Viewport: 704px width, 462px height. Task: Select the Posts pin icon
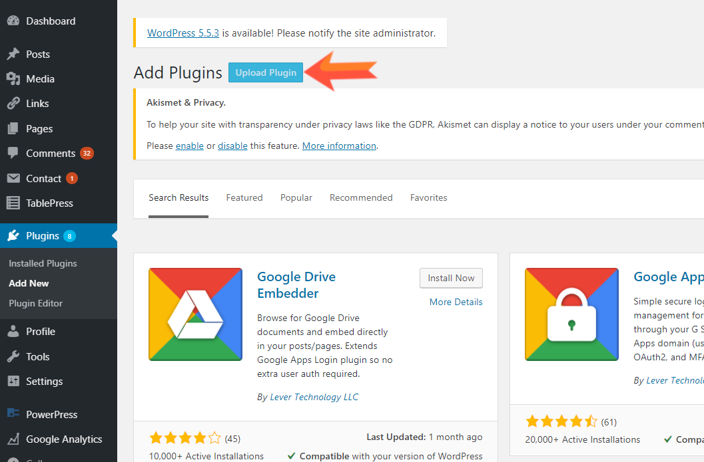click(14, 54)
